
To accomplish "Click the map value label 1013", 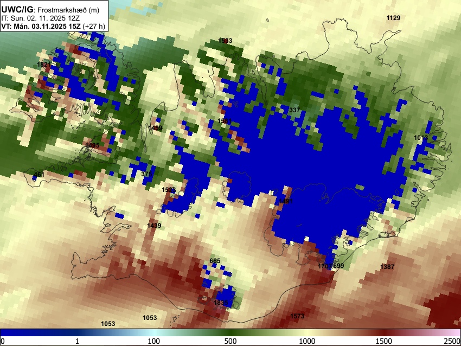I will tap(421, 138).
